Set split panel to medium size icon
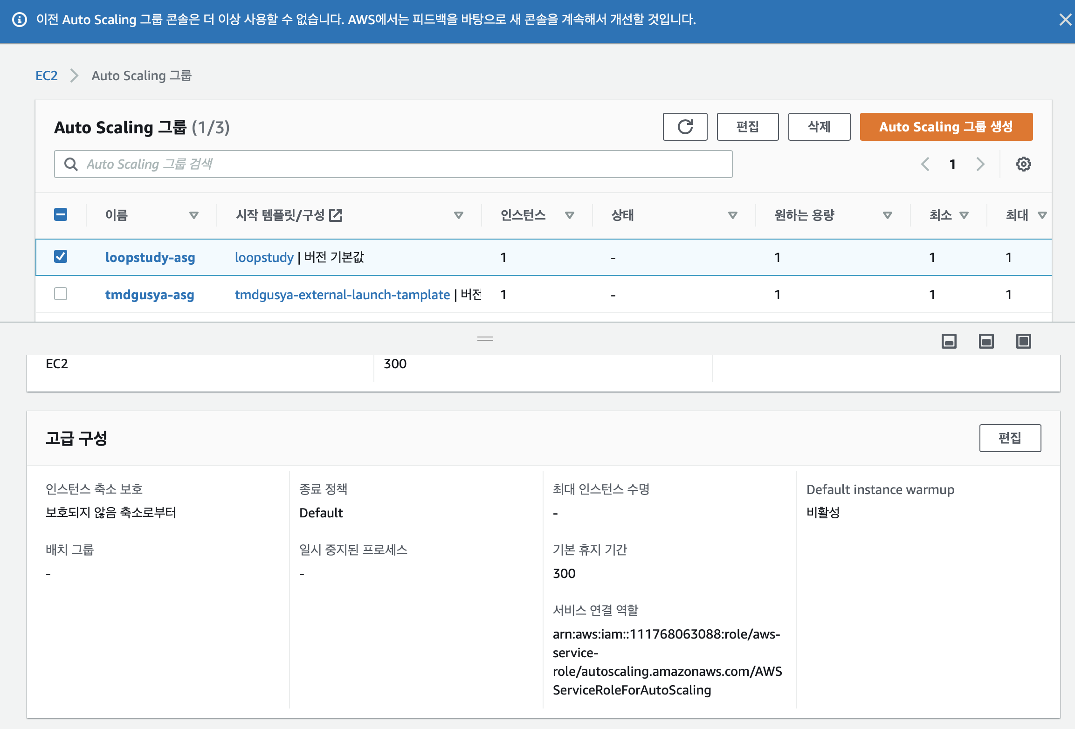Screen dimensions: 1075x729 point(986,341)
